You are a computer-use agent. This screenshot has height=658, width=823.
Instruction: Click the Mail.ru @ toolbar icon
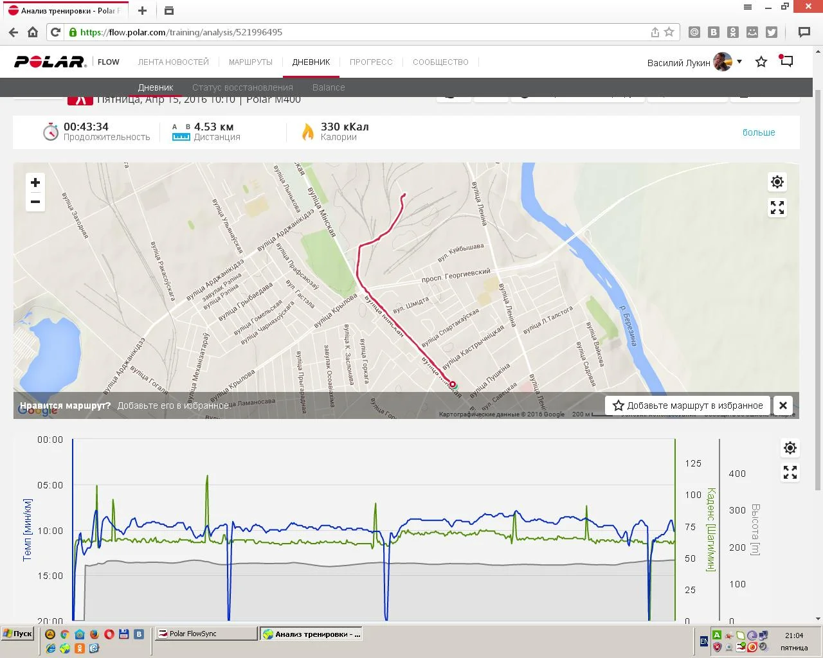694,32
